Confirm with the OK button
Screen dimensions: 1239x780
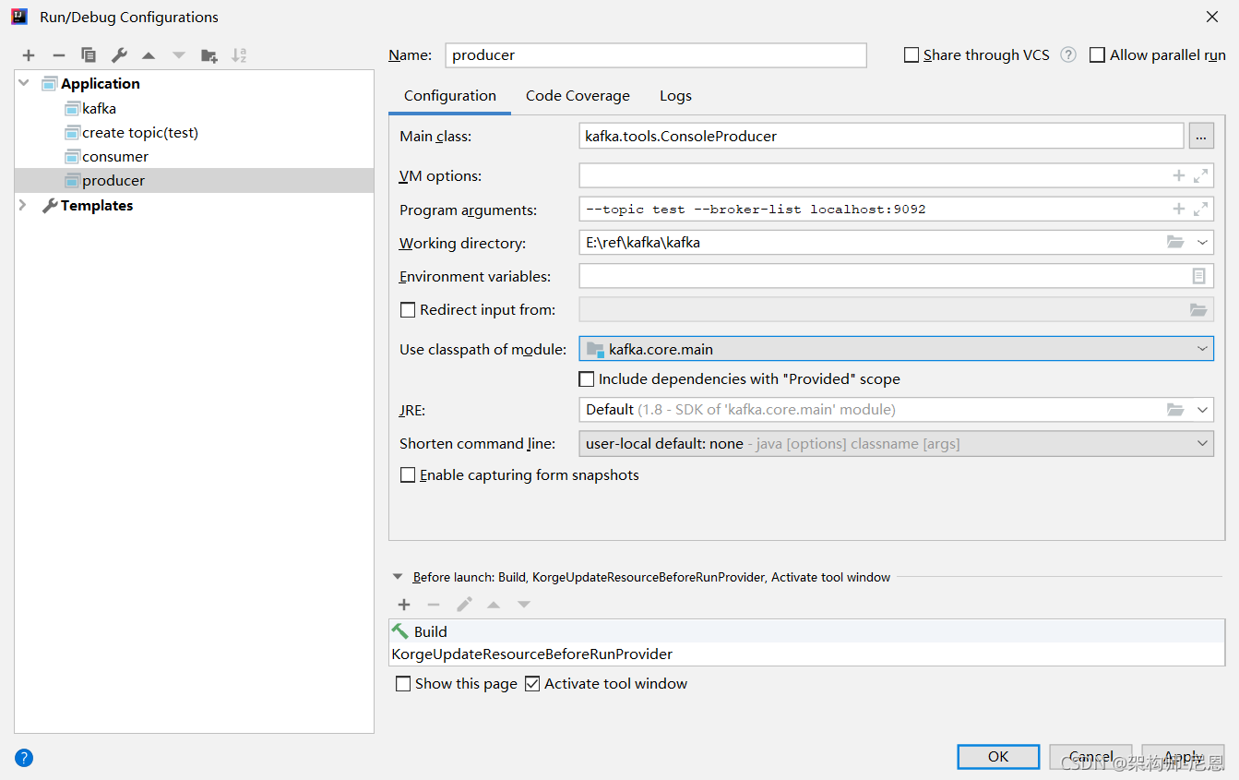(998, 756)
